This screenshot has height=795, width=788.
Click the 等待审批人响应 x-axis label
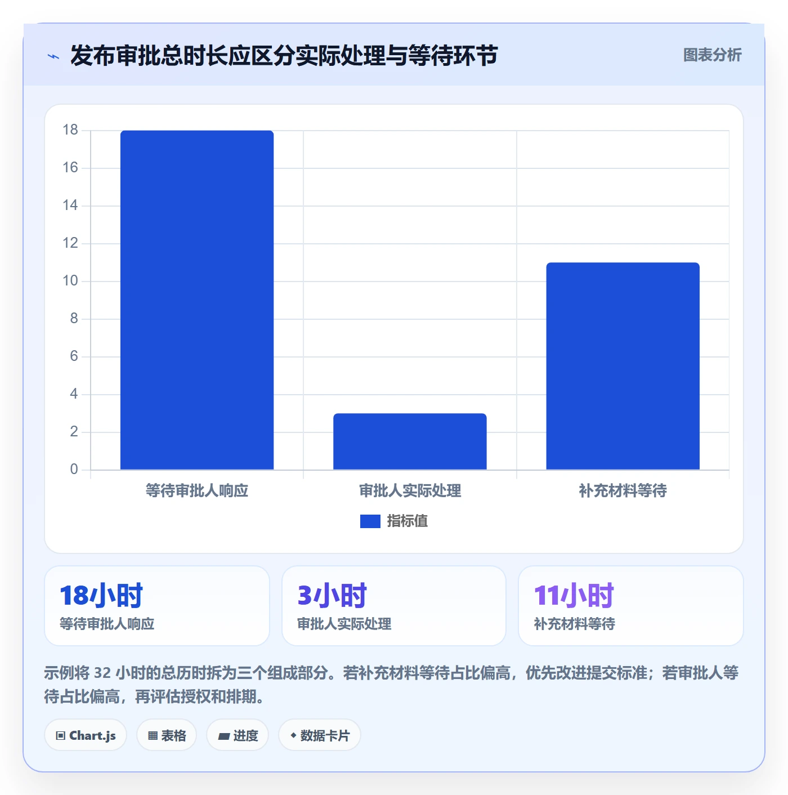[197, 491]
